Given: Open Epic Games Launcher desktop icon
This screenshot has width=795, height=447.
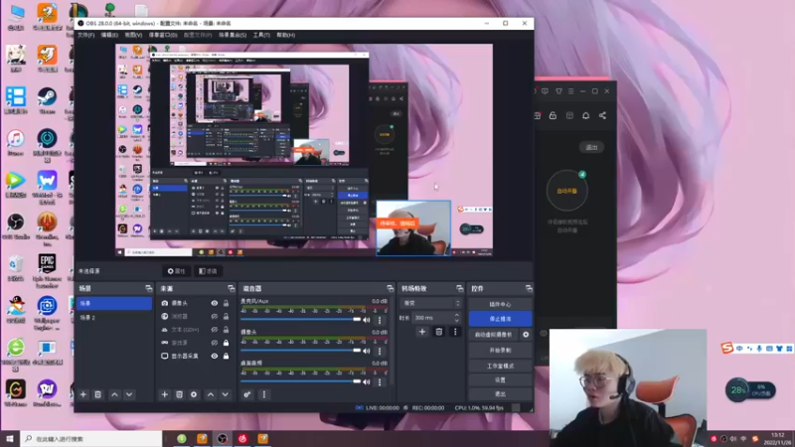Looking at the screenshot, I should point(47,270).
